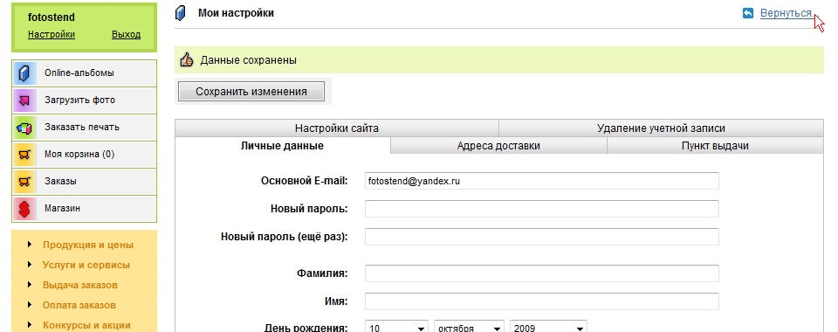The width and height of the screenshot is (838, 332).
Task: Open Услуги и сервисы link
Action: pos(86,266)
